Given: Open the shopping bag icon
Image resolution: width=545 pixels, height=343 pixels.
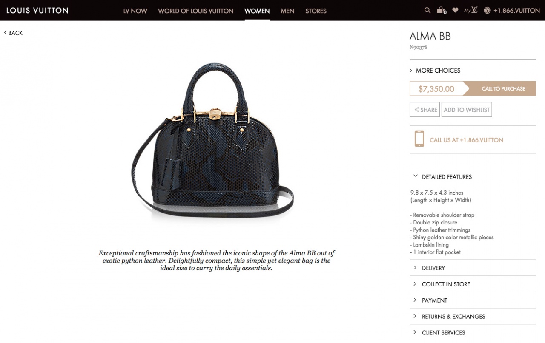Looking at the screenshot, I should coord(442,11).
